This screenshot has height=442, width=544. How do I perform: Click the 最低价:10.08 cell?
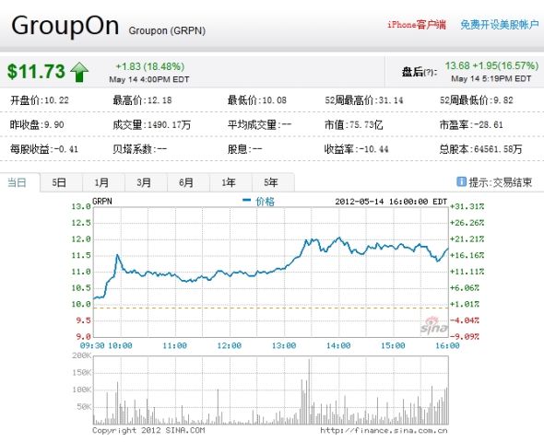257,100
